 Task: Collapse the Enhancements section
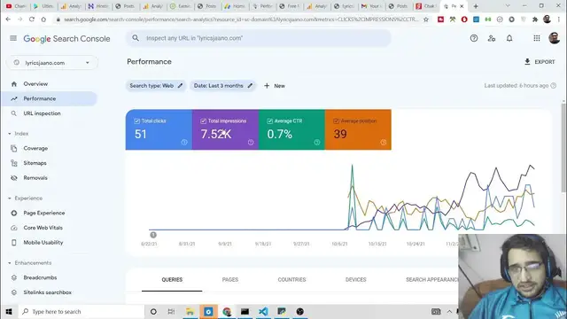10,263
